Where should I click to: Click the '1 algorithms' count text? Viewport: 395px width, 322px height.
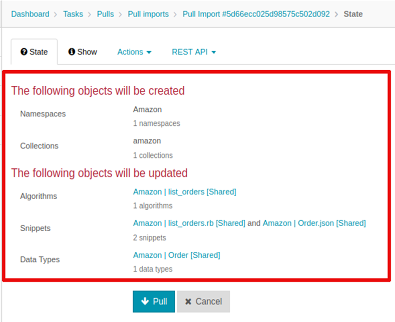(x=153, y=206)
